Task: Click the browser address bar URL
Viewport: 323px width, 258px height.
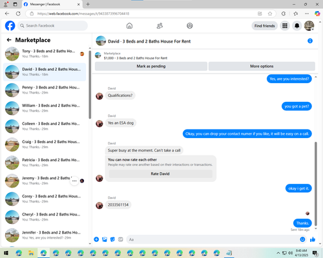Action: (83, 14)
